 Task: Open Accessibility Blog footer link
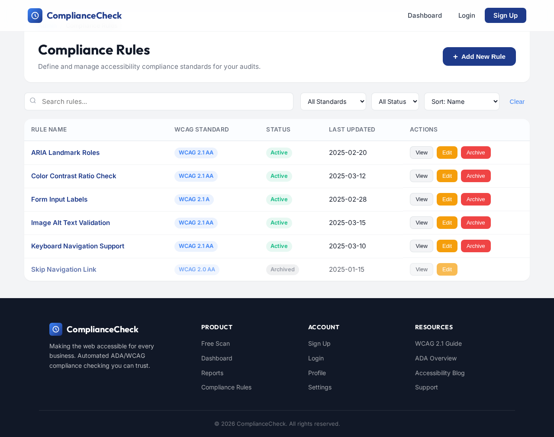(x=440, y=373)
